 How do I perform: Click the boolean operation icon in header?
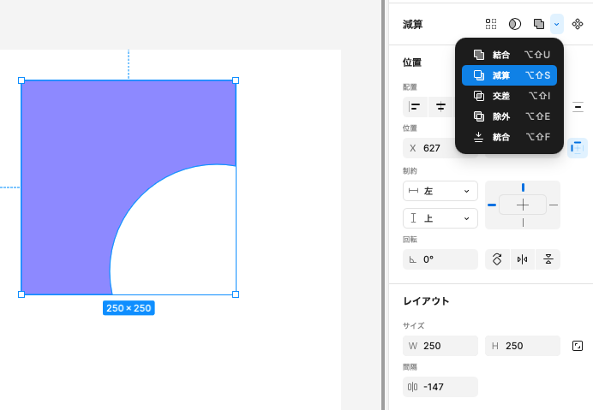[x=538, y=24]
